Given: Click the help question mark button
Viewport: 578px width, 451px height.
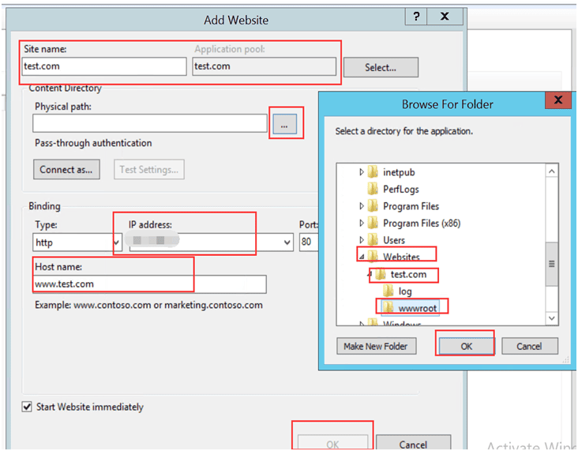Looking at the screenshot, I should [x=416, y=17].
